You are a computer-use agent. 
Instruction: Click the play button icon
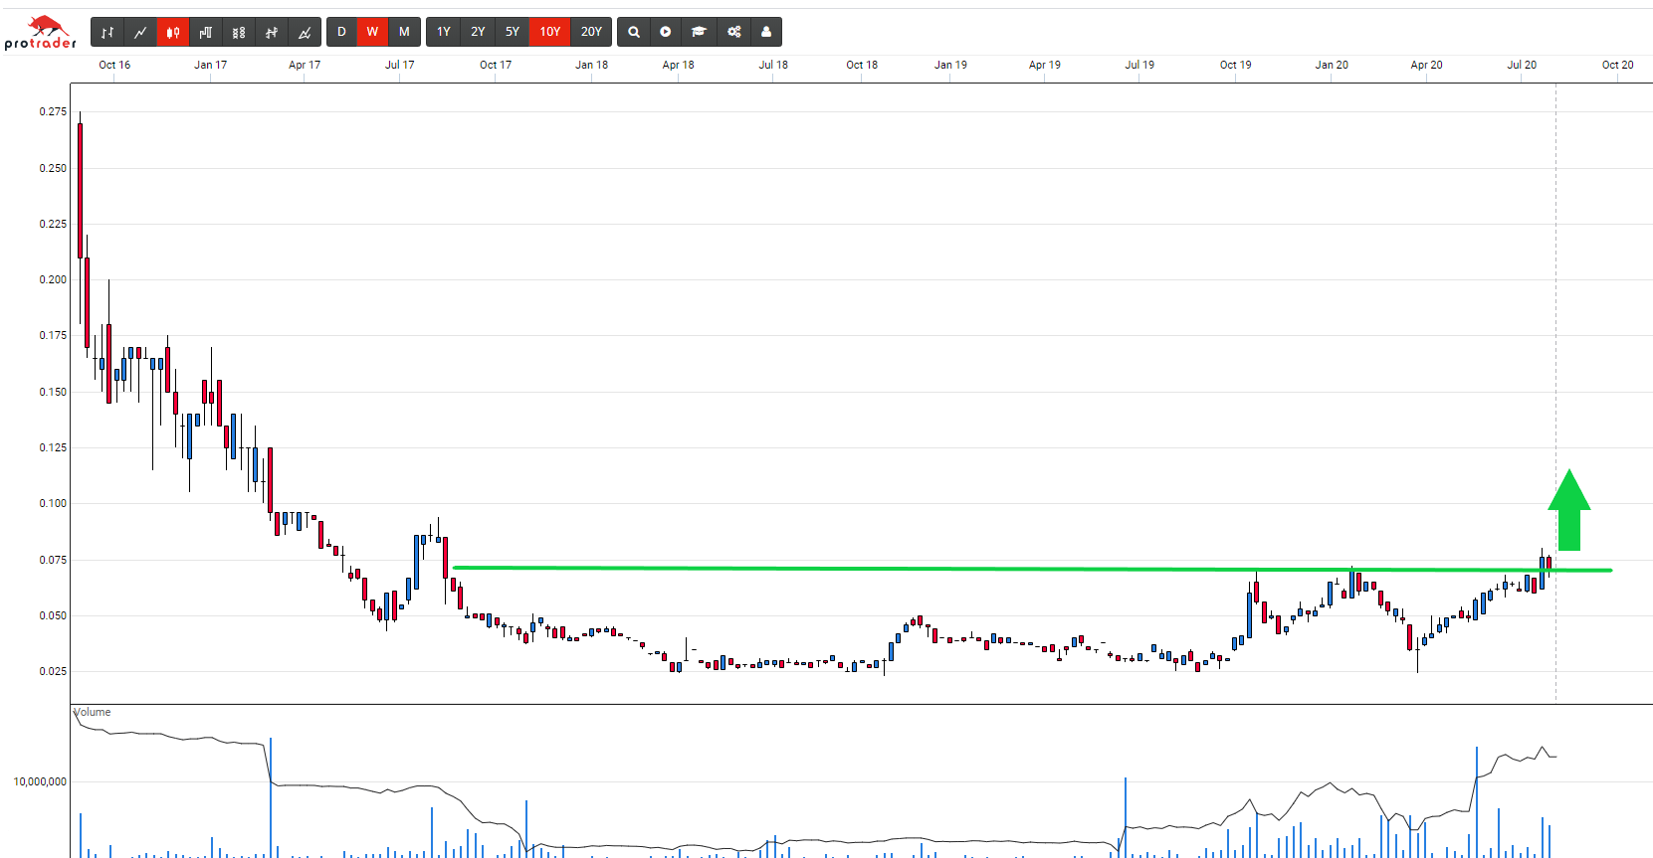click(666, 32)
